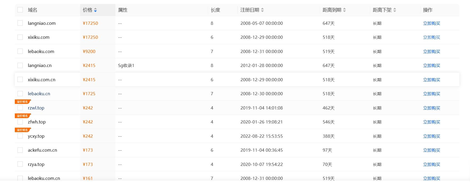Image resolution: width=470 pixels, height=182 pixels.
Task: Check the box for langniao.com
Action: [x=20, y=23]
